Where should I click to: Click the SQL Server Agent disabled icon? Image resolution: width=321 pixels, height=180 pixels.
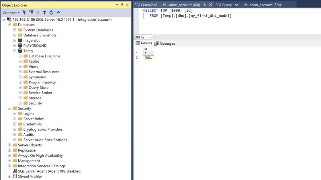15,171
